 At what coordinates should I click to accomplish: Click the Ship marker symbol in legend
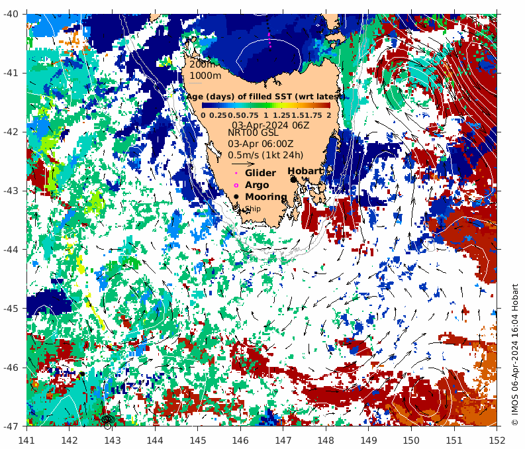point(241,208)
